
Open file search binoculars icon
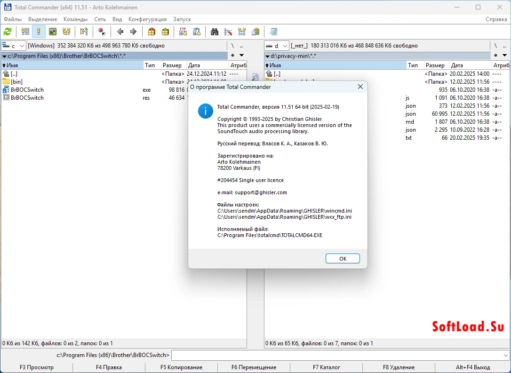214,32
